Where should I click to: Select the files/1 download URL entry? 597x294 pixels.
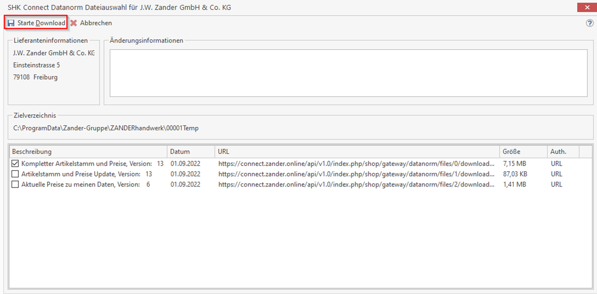(x=356, y=174)
